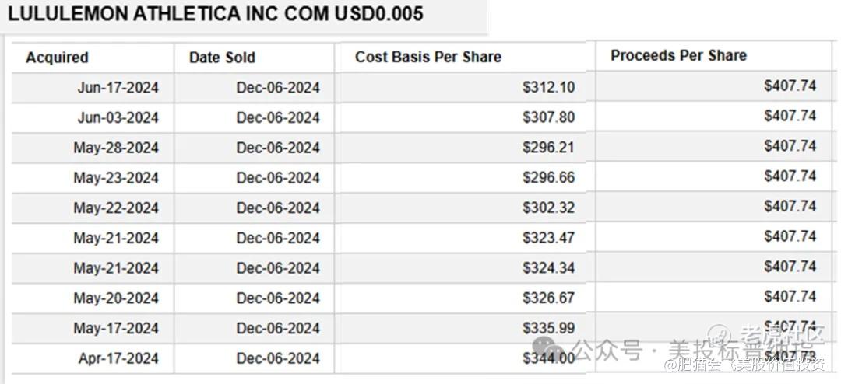Select the May-17-2024 acquired date
The width and height of the screenshot is (841, 384).
(116, 328)
